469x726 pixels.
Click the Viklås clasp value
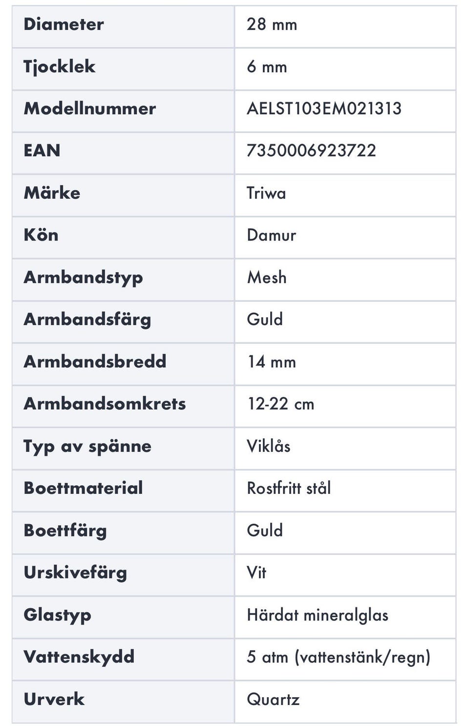[268, 447]
